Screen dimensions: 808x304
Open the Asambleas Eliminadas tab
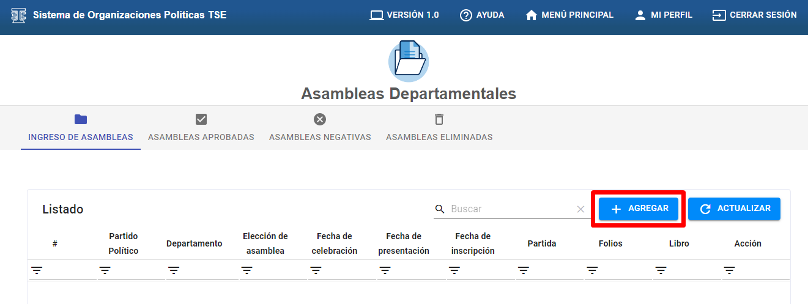pyautogui.click(x=439, y=128)
